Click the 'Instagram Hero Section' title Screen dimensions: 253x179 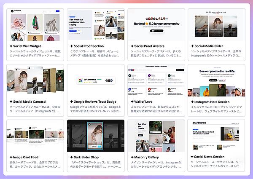coord(212,102)
